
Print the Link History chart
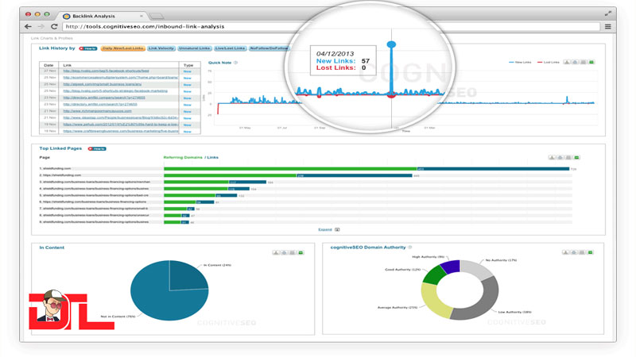coord(575,63)
